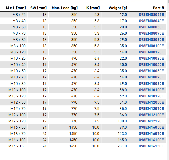Follow the 098EM08120E part link
Image resolution: width=169 pixels, height=160 pixels.
(151, 52)
